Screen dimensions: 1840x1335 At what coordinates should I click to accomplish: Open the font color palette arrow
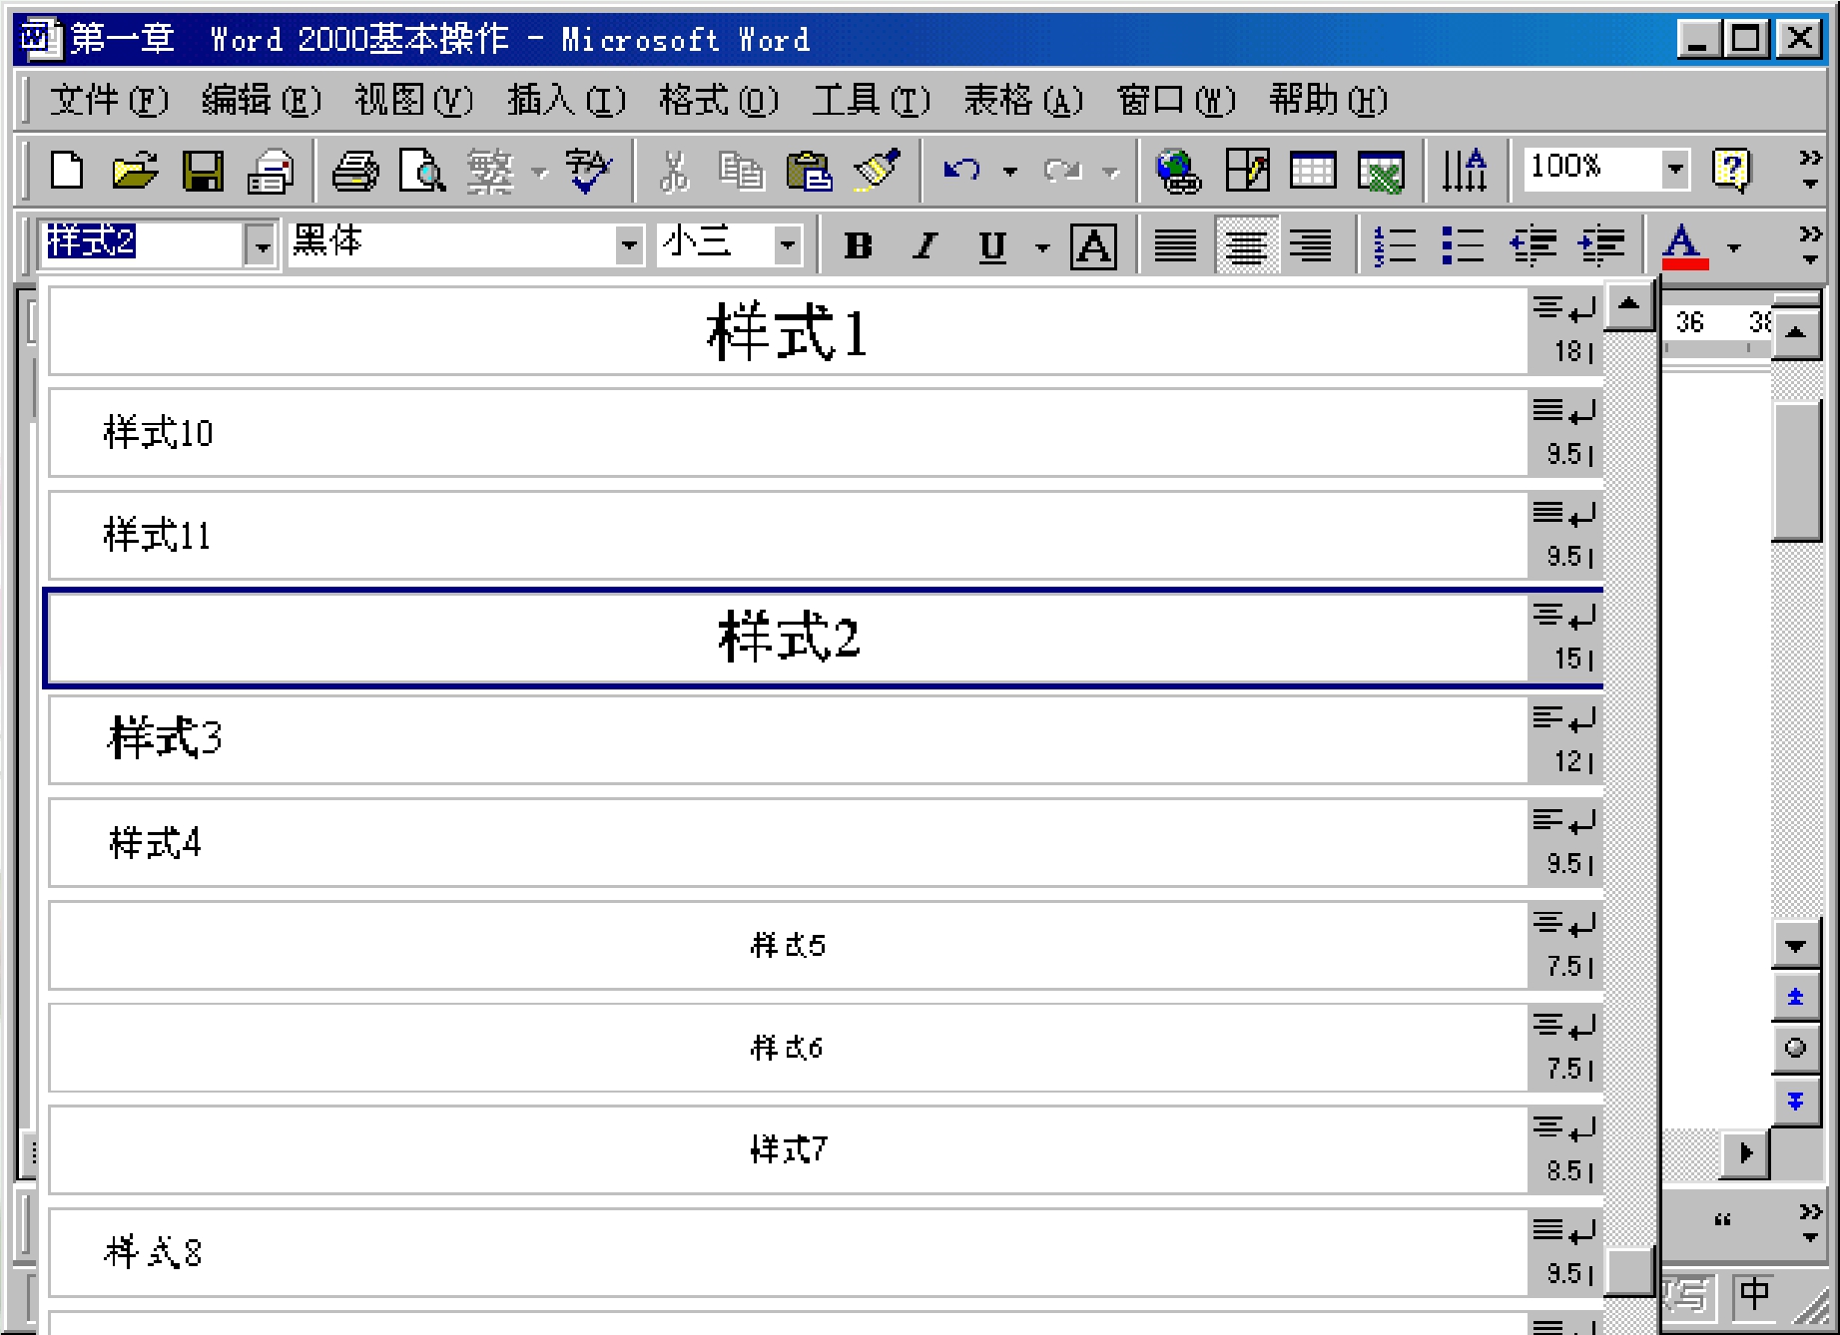point(1734,246)
